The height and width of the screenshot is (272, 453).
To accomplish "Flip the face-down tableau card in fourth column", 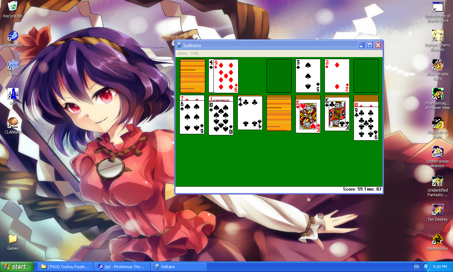I will 279,114.
